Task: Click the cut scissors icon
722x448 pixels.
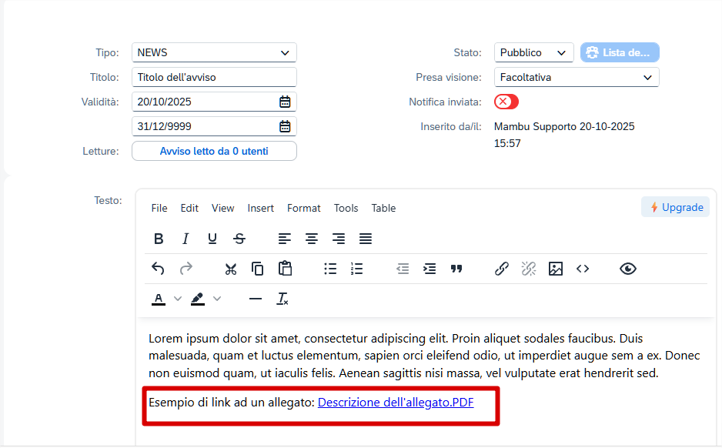Action: tap(231, 269)
